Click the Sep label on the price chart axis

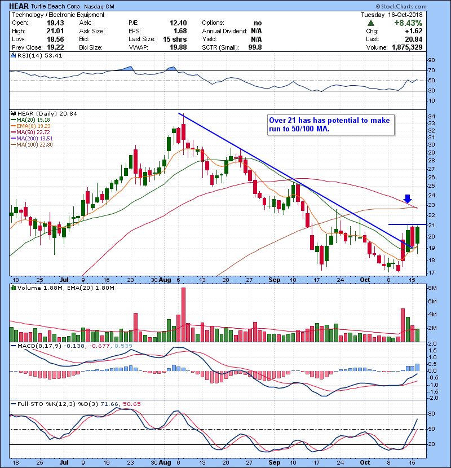coord(275,280)
